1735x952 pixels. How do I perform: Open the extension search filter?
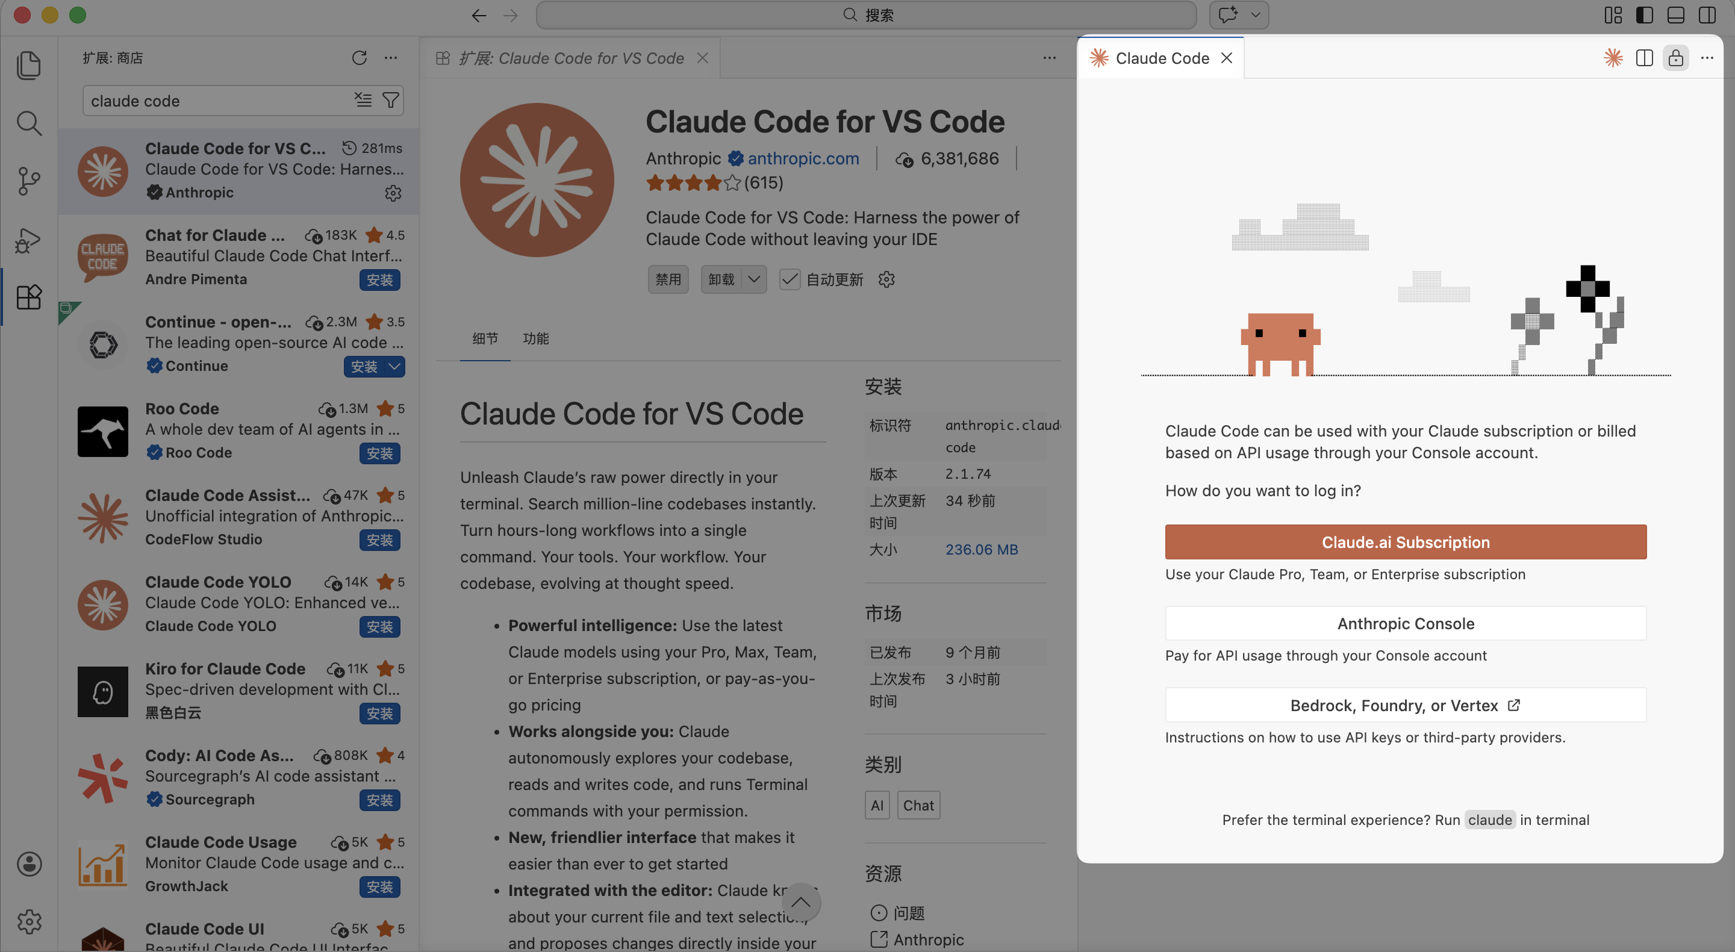[x=391, y=101]
